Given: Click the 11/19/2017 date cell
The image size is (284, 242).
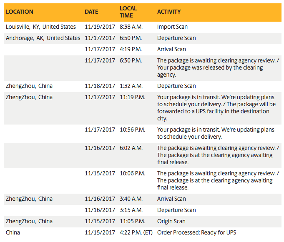Looking at the screenshot, I should click(x=100, y=27).
